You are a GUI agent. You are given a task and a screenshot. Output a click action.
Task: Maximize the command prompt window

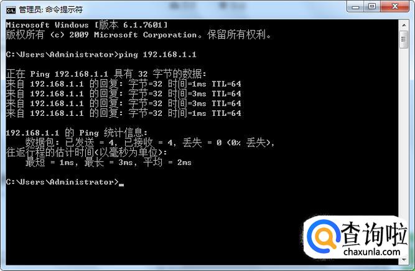(372, 6)
